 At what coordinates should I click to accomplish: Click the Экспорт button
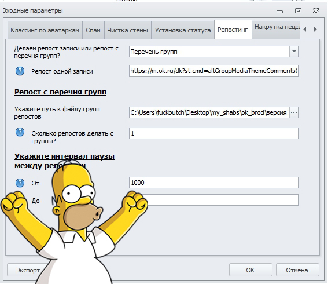coord(28,270)
